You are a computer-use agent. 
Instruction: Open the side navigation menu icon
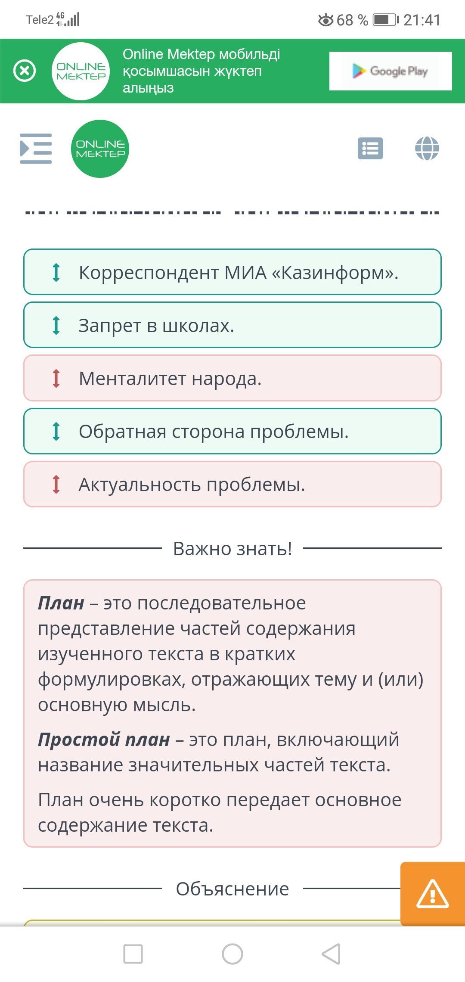click(x=36, y=149)
